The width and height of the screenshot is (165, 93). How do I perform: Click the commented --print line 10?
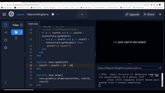(x=60, y=29)
